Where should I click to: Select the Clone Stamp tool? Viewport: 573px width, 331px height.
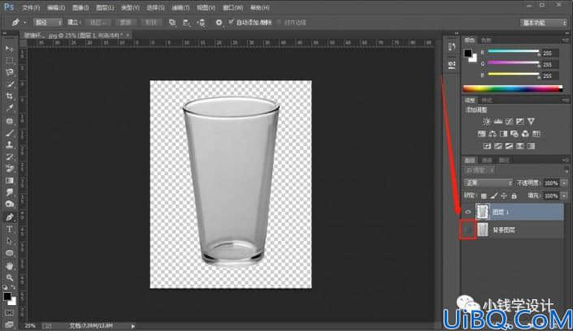[10, 145]
